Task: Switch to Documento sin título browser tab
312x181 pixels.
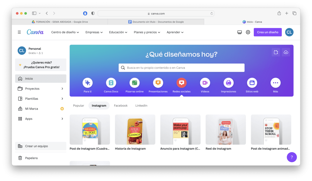Action: point(156,22)
